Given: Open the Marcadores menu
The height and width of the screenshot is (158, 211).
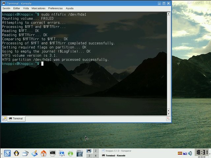Looking at the screenshot, I should [x=39, y=8].
